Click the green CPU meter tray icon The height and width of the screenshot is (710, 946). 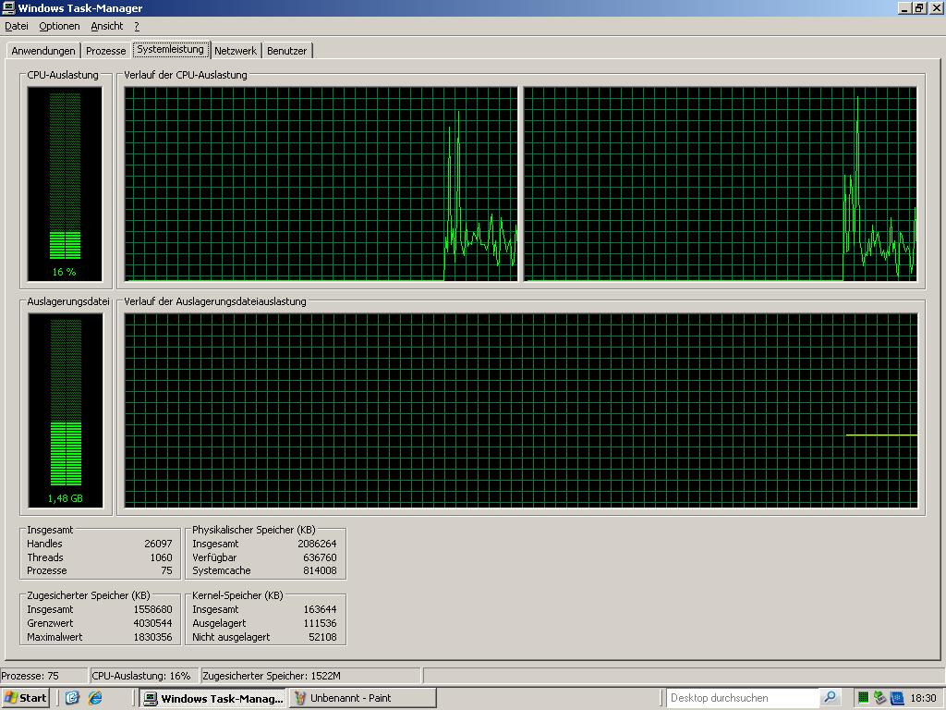pos(864,698)
